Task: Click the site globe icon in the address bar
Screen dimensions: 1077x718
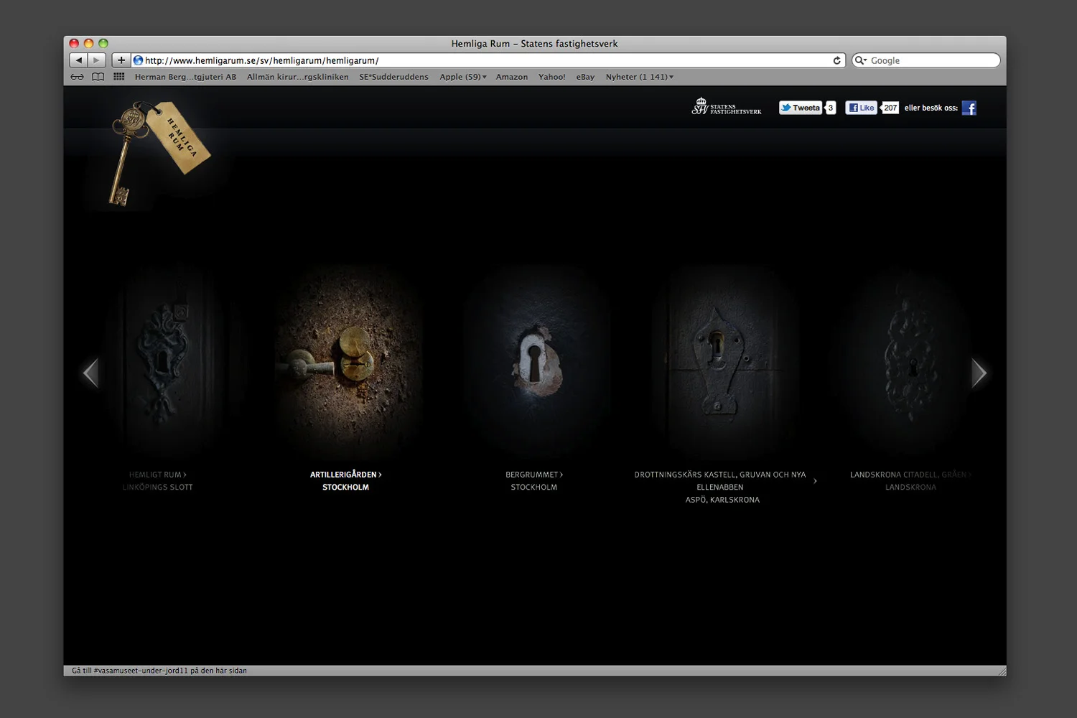Action: point(138,60)
